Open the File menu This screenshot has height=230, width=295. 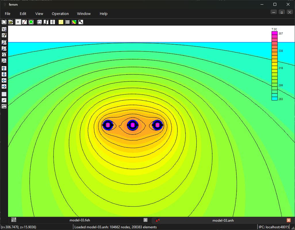[x=7, y=14]
